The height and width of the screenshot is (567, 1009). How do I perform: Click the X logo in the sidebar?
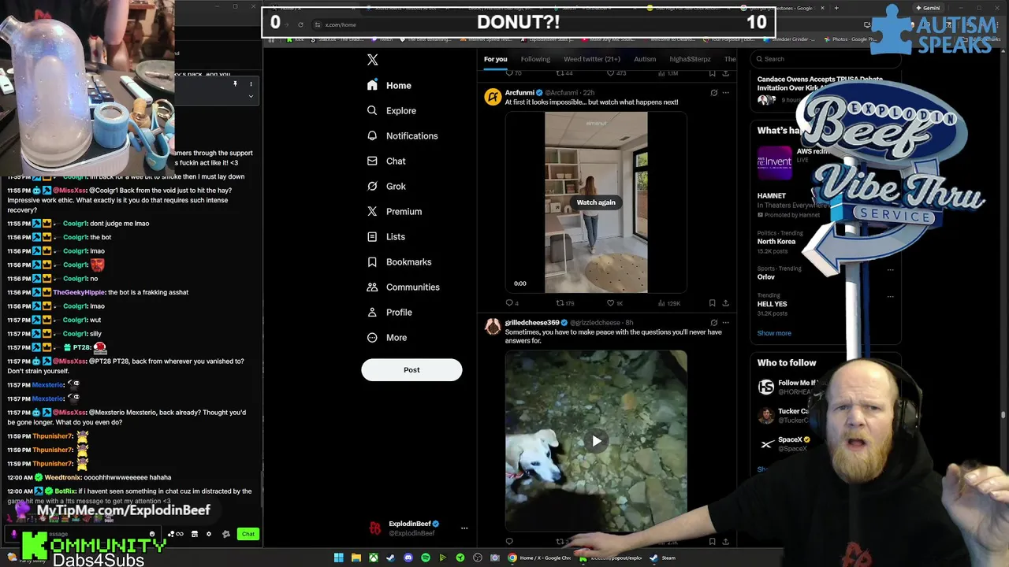click(x=373, y=60)
